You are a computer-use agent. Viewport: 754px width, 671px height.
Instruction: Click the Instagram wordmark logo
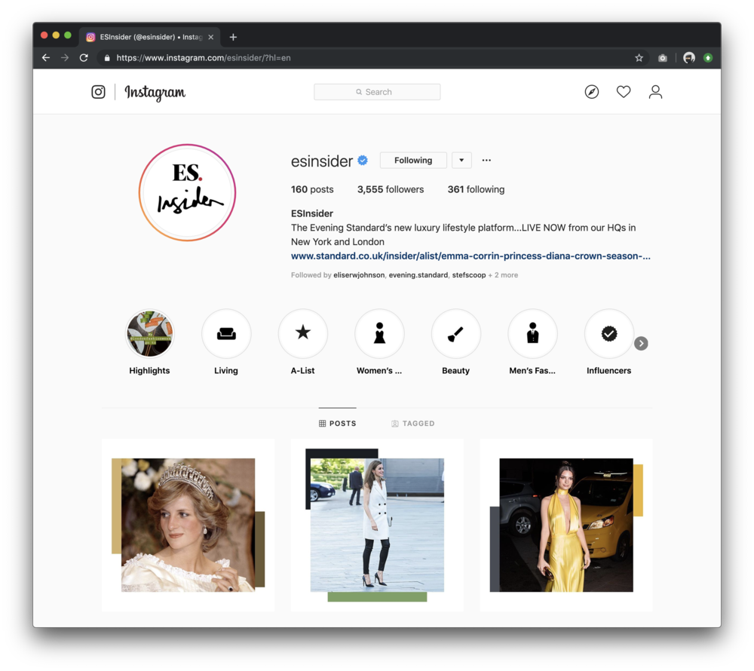(x=155, y=92)
